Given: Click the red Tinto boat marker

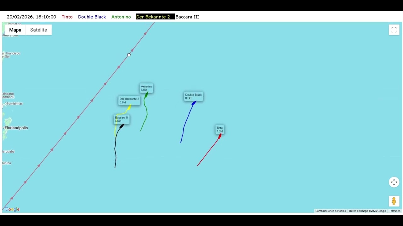Looking at the screenshot, I should 220,136.
